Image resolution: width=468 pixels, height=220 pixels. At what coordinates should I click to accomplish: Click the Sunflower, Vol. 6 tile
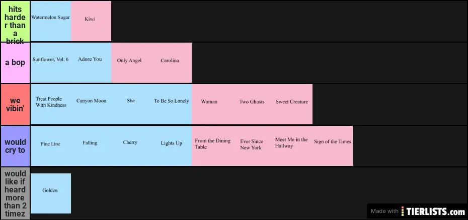(50, 63)
